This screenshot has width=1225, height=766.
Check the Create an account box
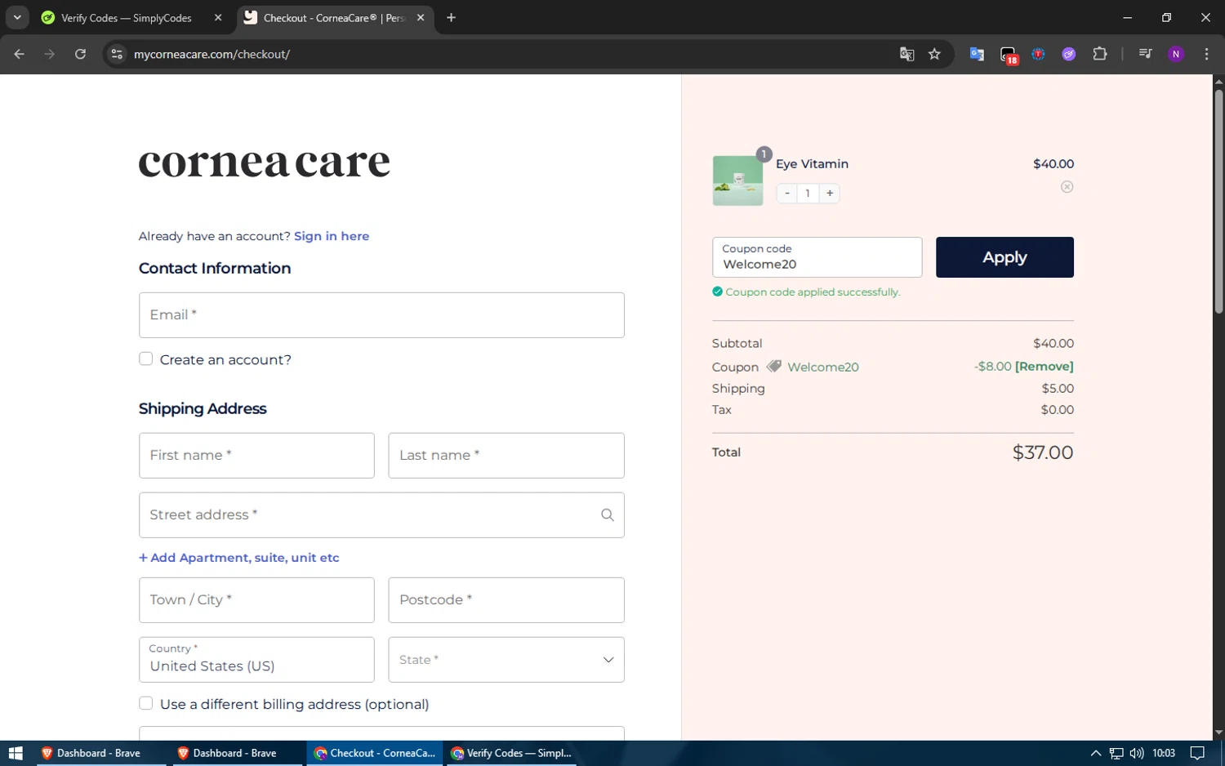146,359
